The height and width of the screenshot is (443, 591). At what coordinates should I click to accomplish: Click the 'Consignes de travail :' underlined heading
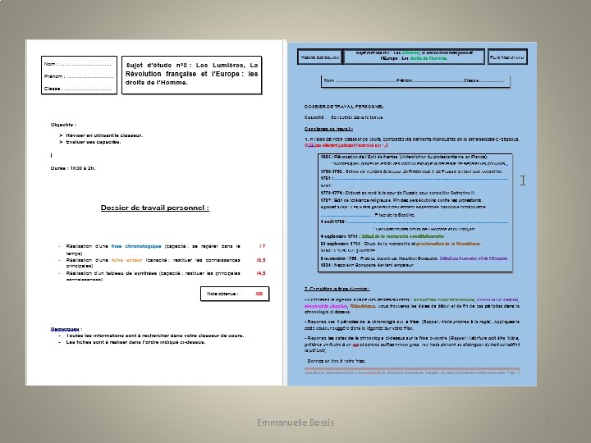[328, 129]
